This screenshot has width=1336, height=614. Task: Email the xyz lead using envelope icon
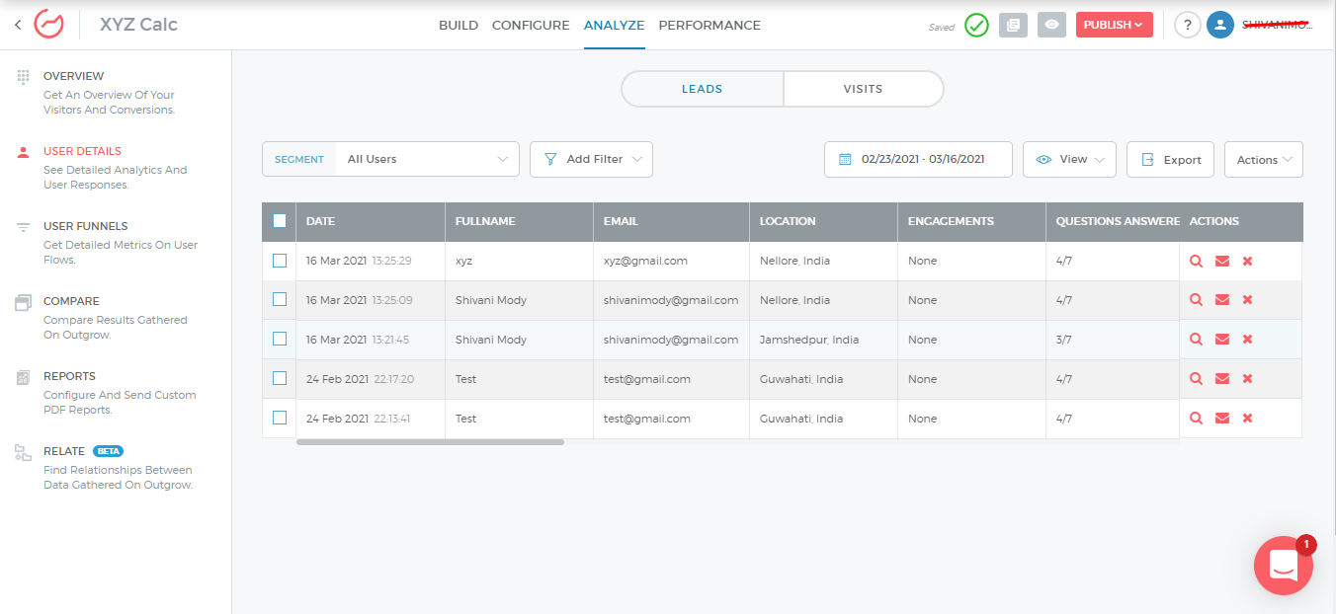1222,261
